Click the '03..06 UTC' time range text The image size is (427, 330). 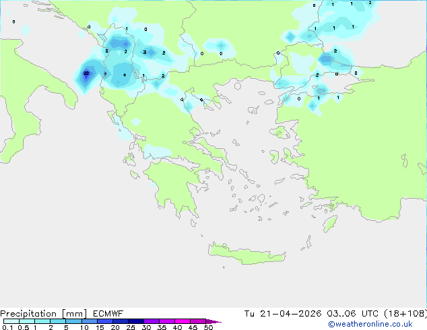352,314
